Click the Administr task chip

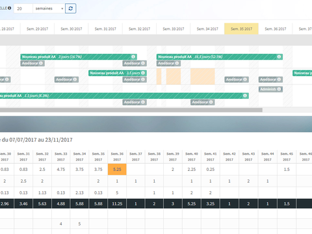point(270,89)
